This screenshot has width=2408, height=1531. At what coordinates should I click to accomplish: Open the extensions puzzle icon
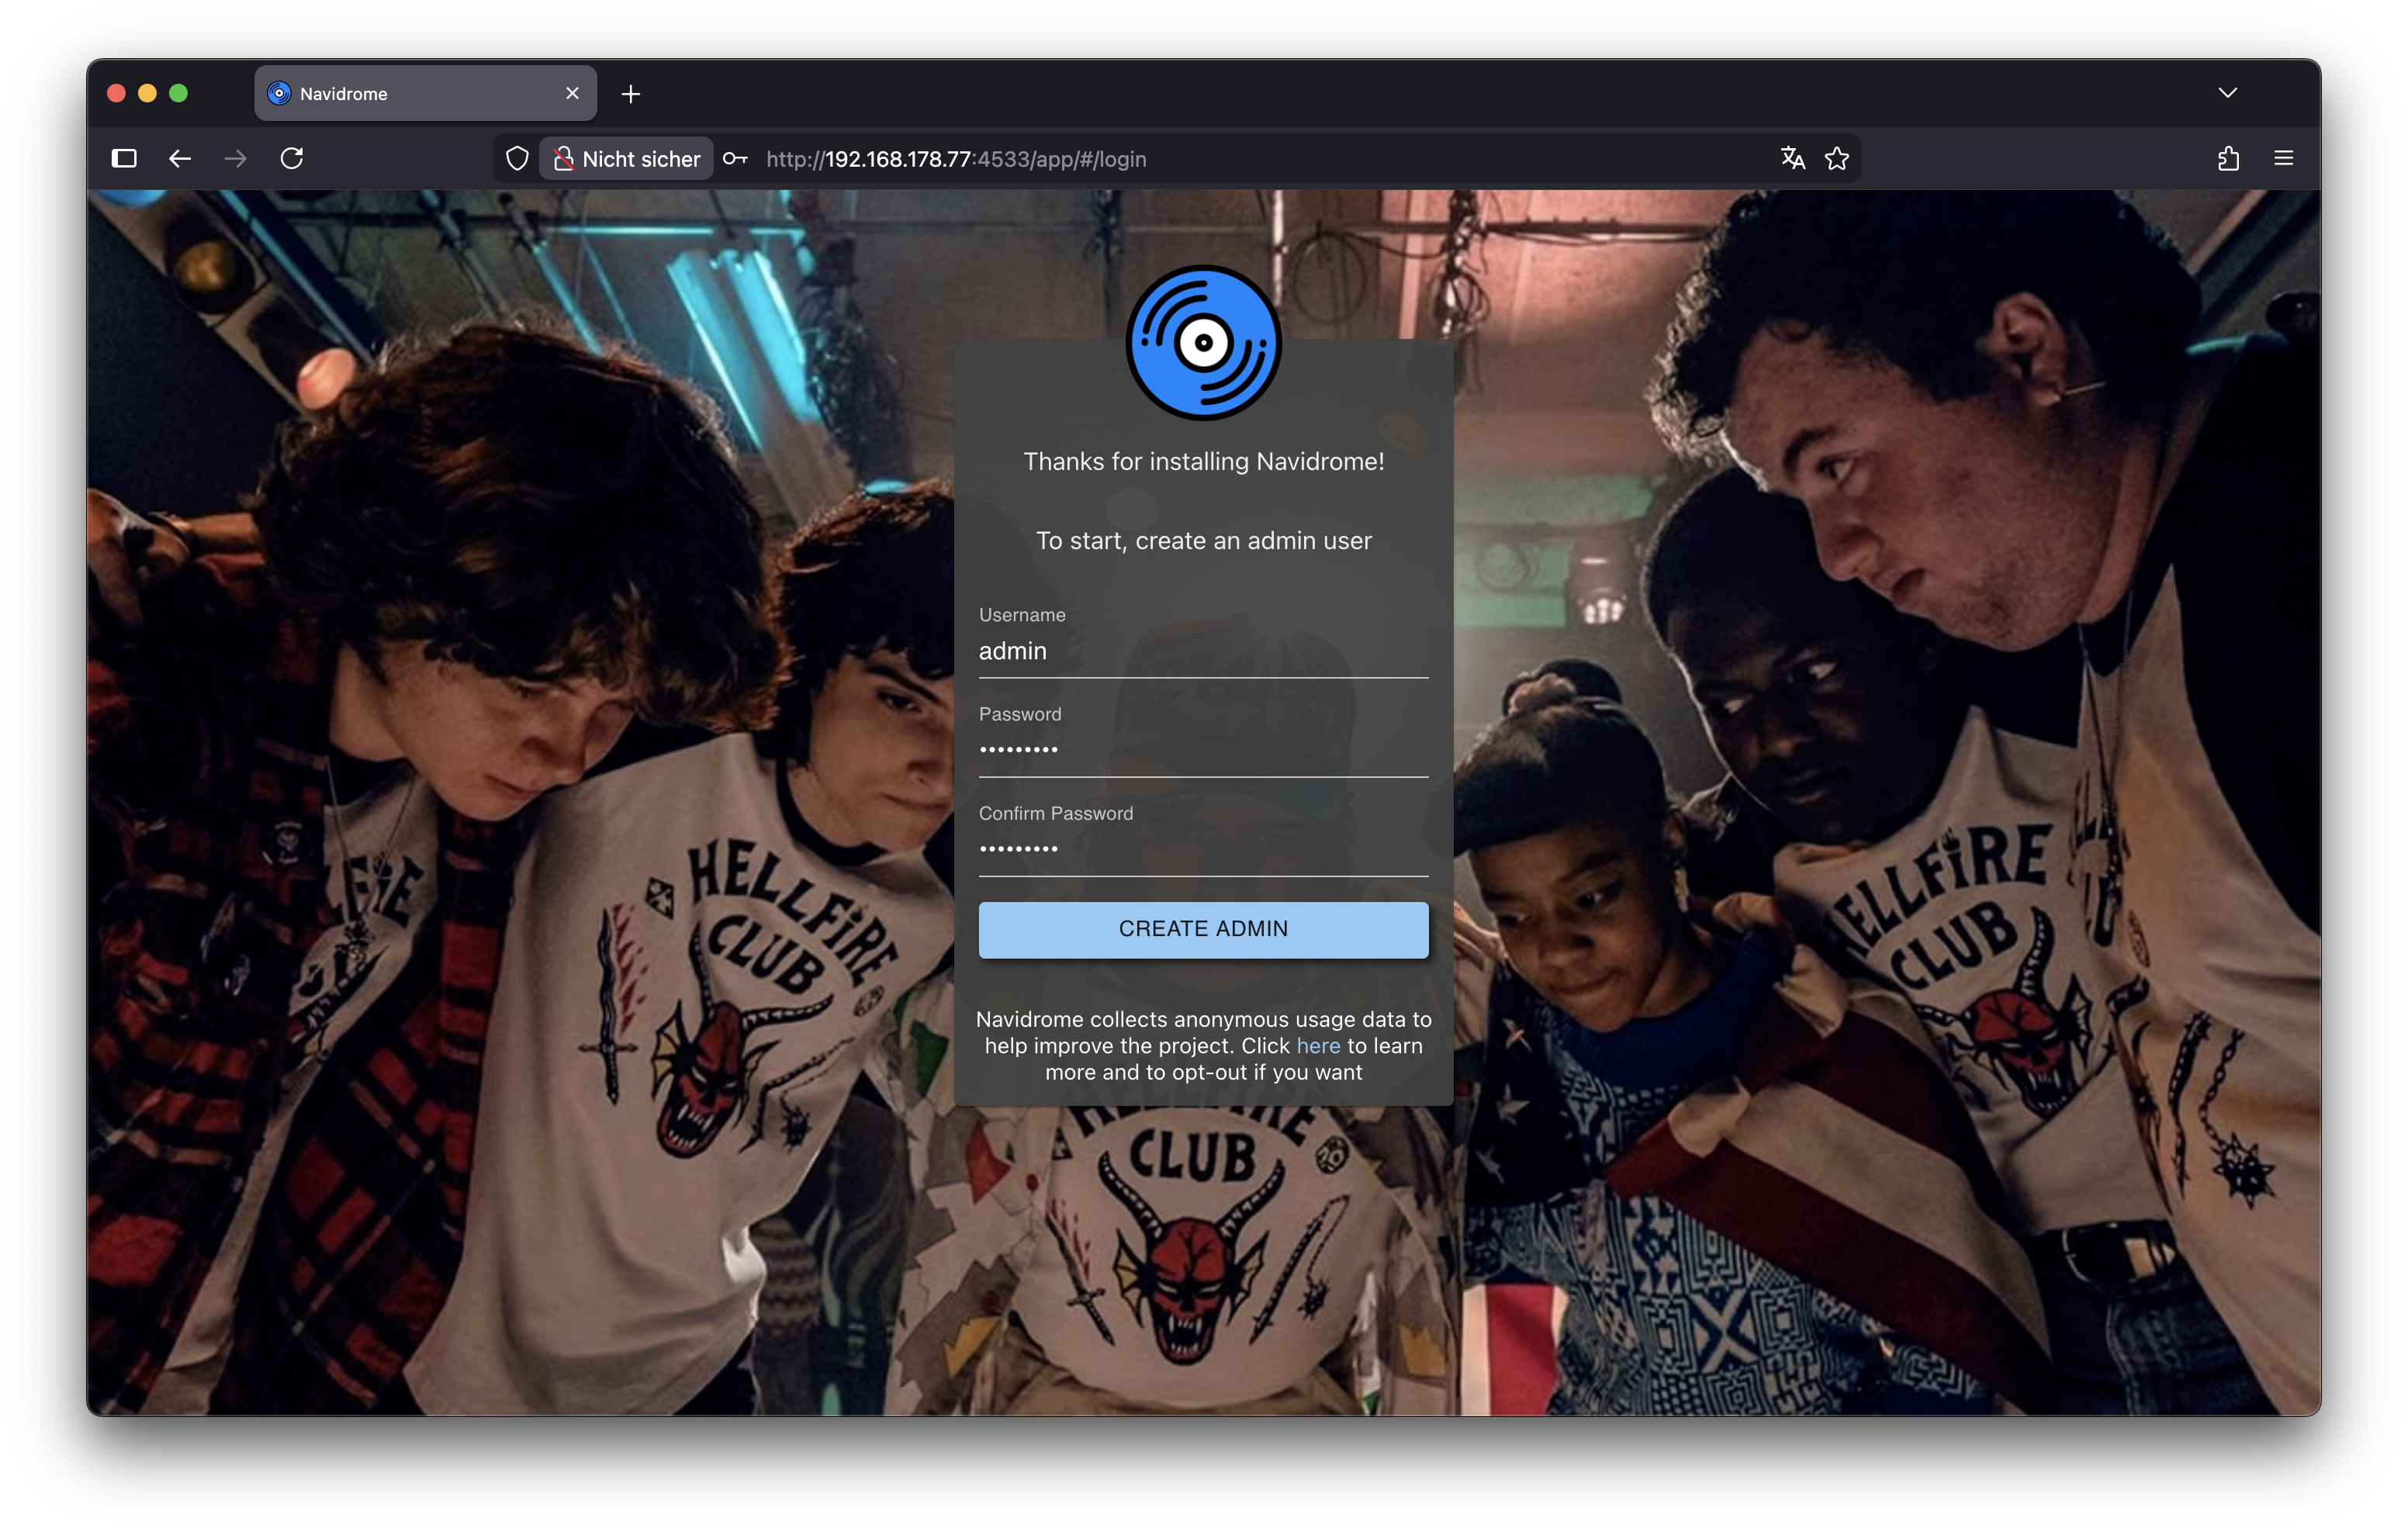click(2228, 158)
